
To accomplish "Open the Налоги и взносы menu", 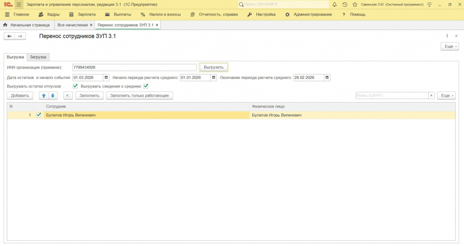I will tap(165, 15).
